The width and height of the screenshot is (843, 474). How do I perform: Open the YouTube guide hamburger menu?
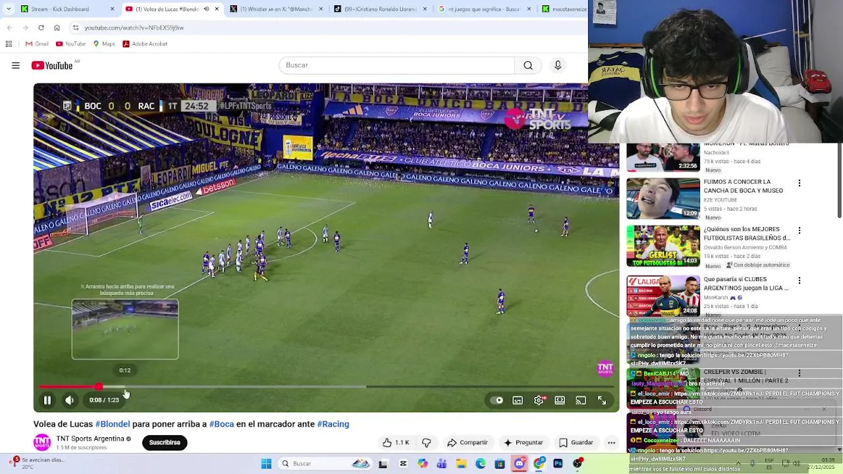pos(16,65)
